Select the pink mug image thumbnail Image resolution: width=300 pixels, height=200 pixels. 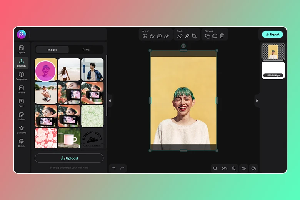point(69,138)
